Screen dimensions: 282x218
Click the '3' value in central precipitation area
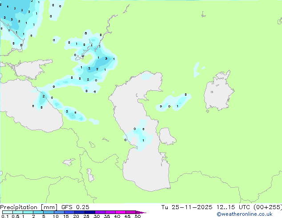coord(106,58)
